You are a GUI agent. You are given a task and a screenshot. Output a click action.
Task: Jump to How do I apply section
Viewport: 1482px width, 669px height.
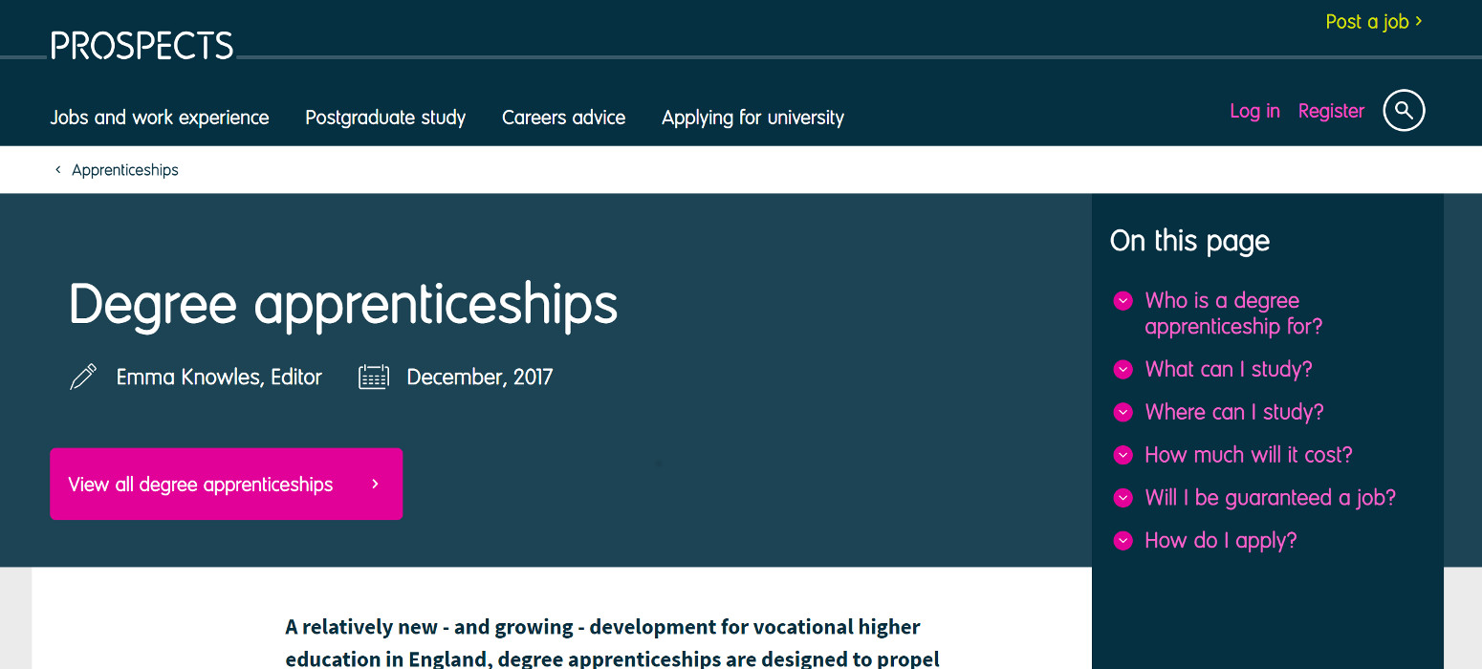[x=1221, y=541]
